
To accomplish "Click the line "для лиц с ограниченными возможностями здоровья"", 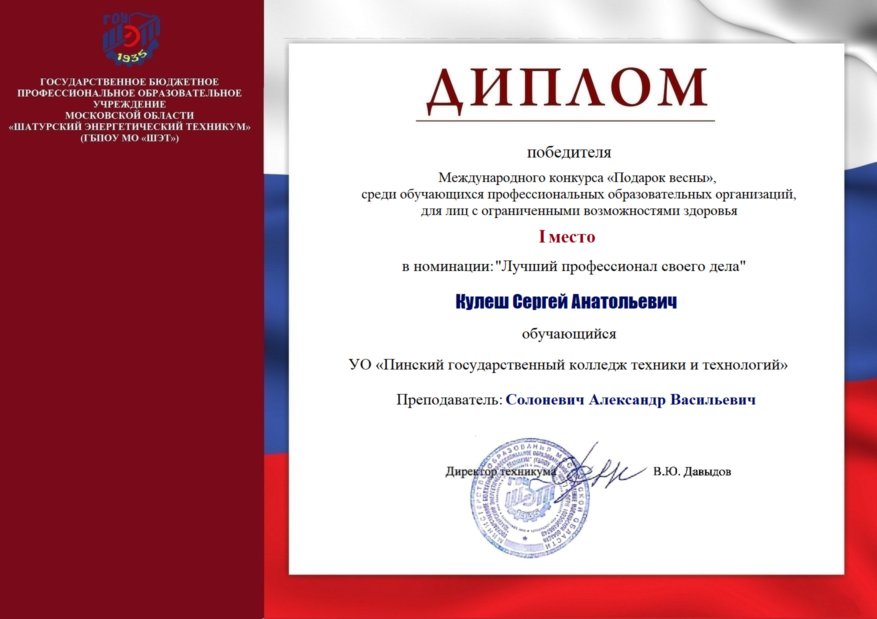I will click(x=579, y=210).
